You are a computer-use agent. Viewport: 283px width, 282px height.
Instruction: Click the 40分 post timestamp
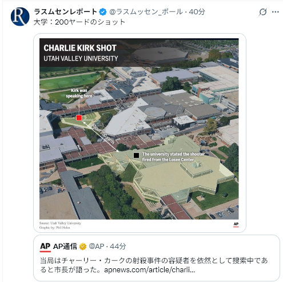pyautogui.click(x=197, y=12)
